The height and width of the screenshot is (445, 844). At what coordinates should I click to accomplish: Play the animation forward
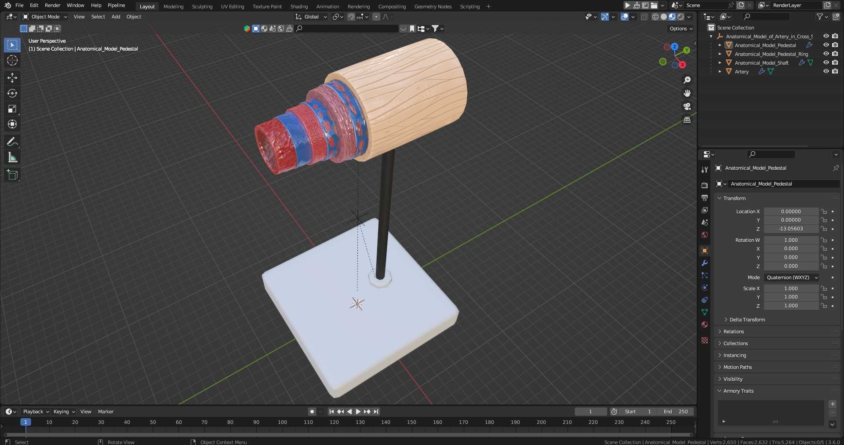tap(358, 412)
